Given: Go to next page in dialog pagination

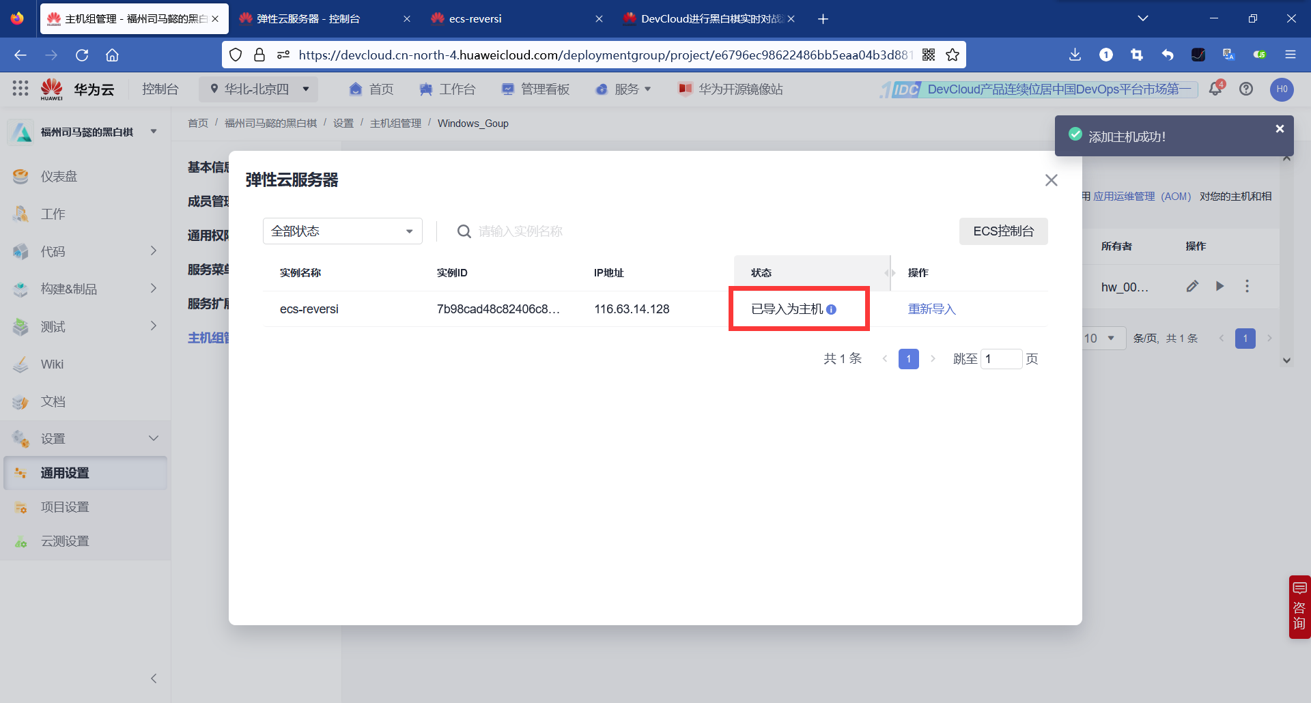Looking at the screenshot, I should pos(933,359).
